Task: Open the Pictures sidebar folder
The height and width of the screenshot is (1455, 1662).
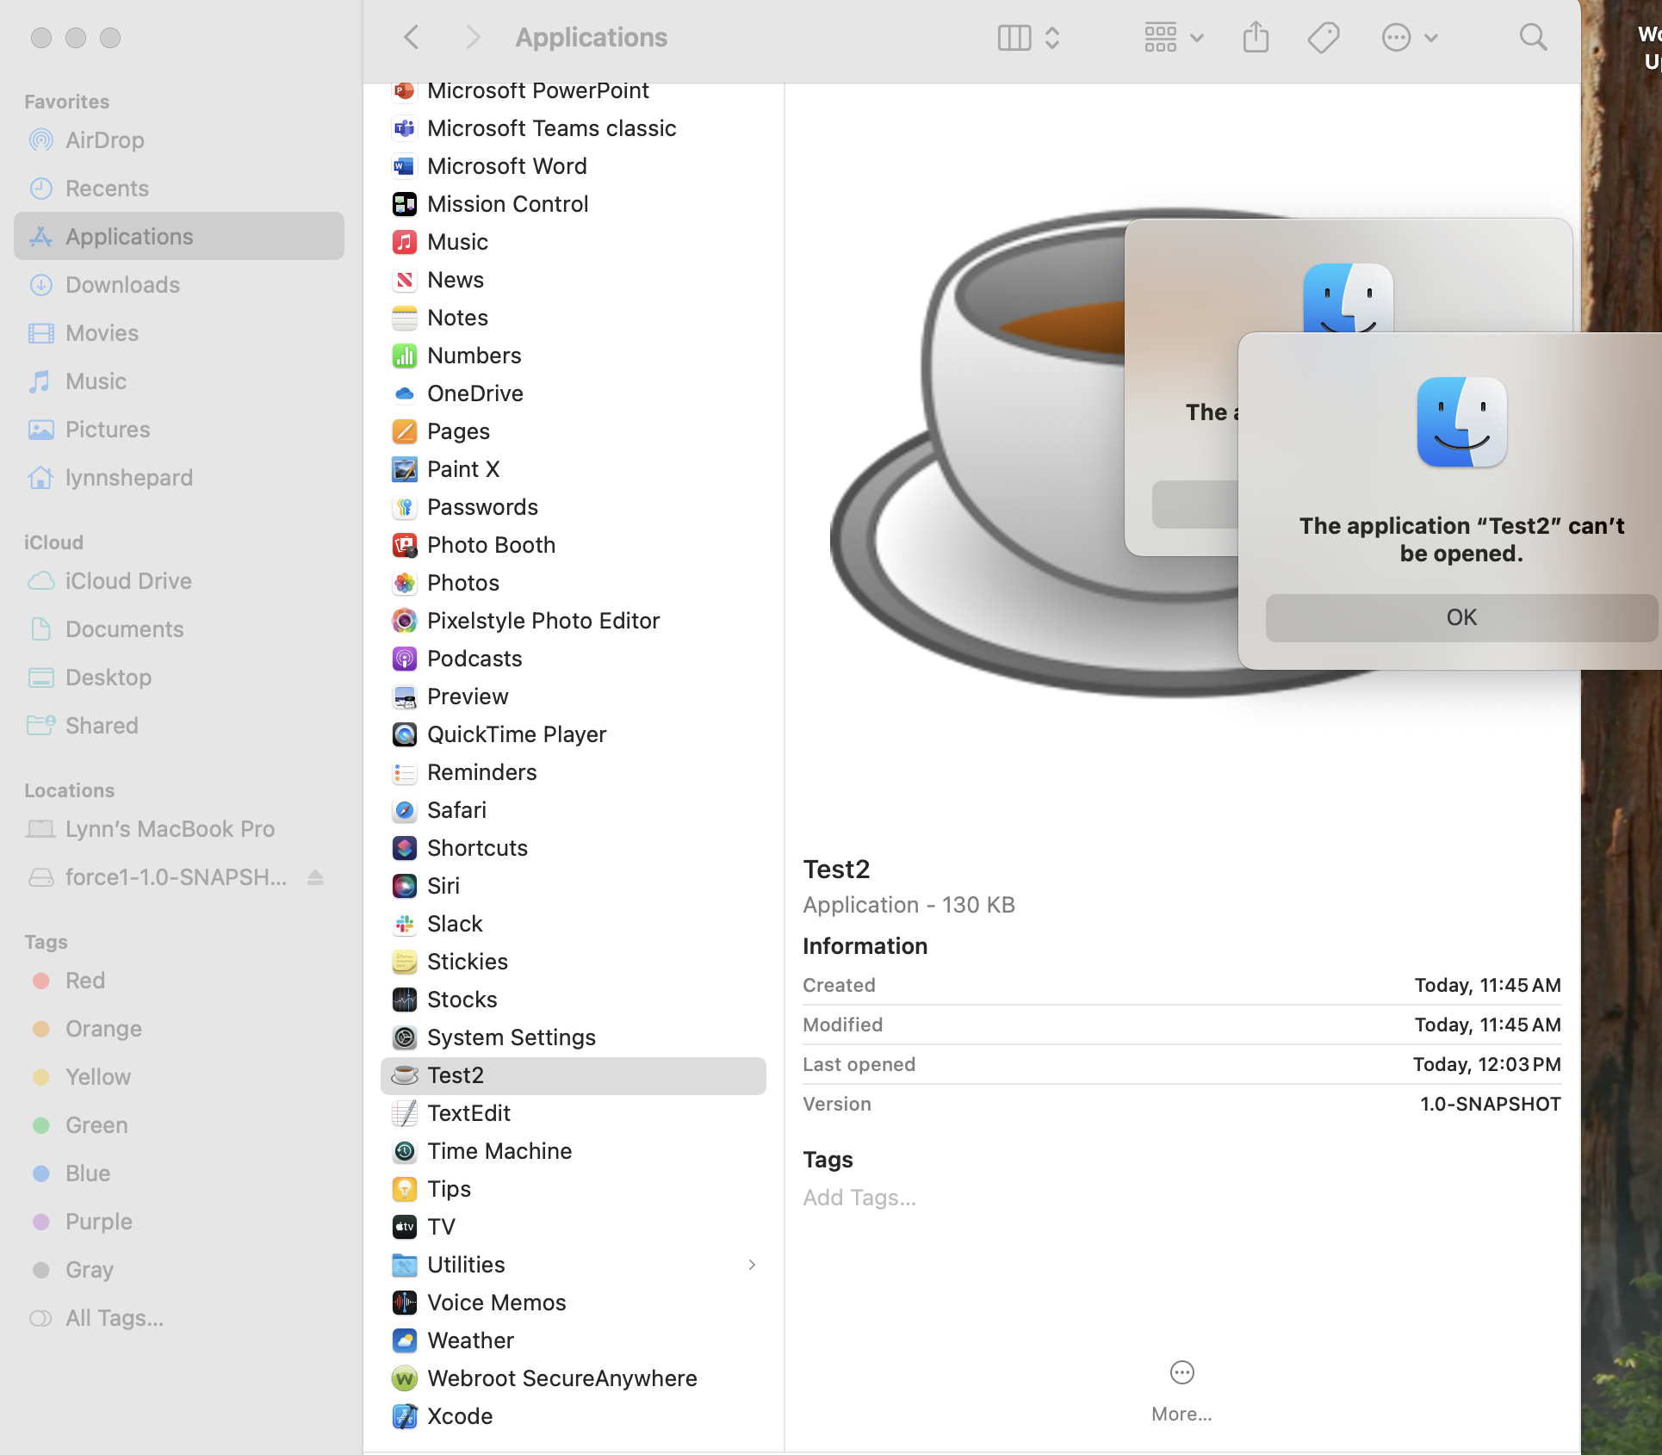Action: click(x=179, y=429)
